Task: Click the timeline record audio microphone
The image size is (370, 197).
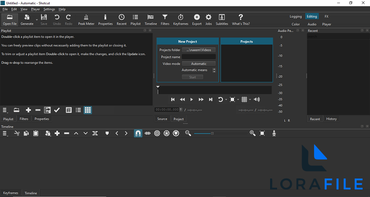Action: (274, 134)
